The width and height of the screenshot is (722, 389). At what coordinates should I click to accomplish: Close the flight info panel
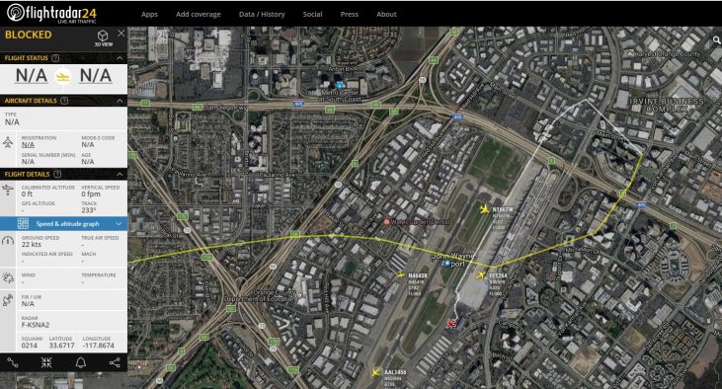point(121,34)
